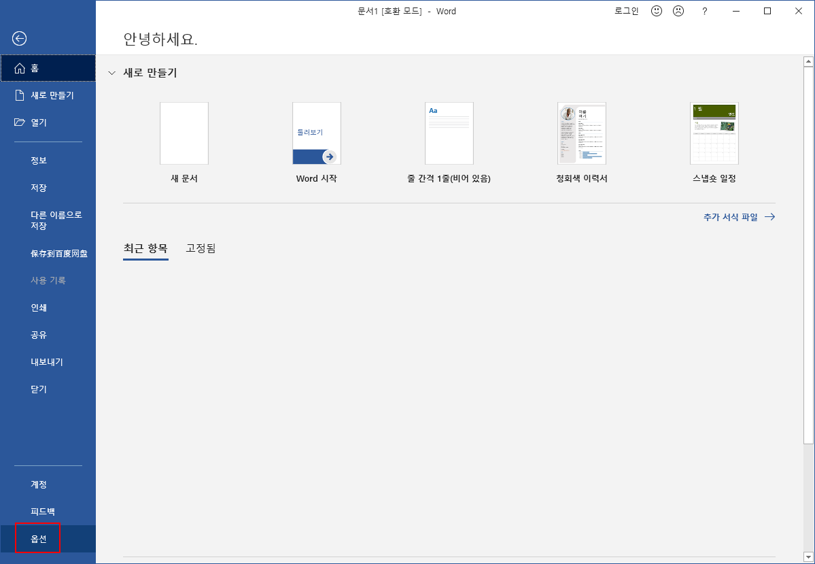The width and height of the screenshot is (815, 564).
Task: Click the page icon beside 새로 만들기
Action: (x=20, y=95)
